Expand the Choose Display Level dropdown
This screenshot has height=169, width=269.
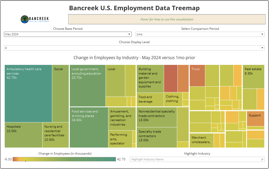pos(262,48)
